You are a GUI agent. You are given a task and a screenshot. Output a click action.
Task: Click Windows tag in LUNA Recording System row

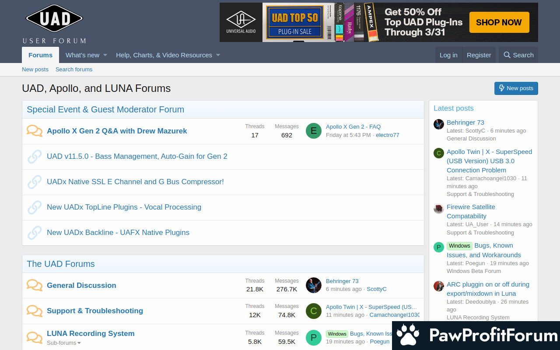(x=337, y=334)
